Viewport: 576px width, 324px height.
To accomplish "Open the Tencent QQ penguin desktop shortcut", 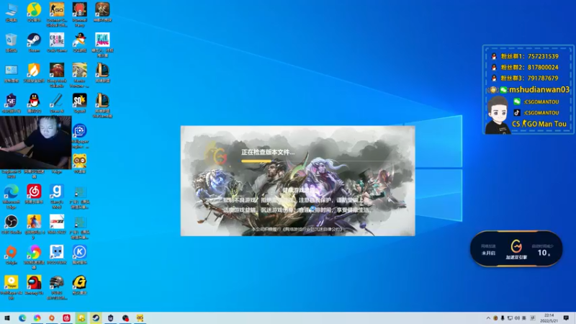I will (34, 103).
